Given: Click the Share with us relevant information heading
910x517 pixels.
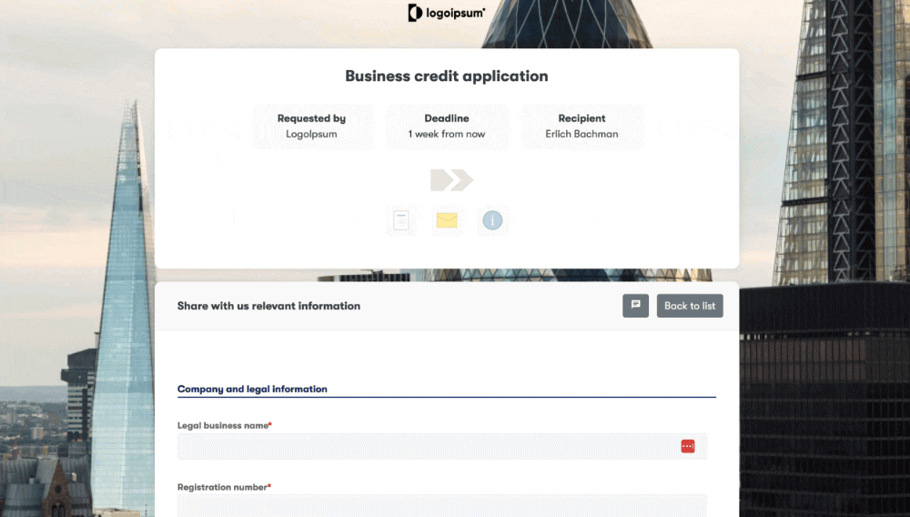Looking at the screenshot, I should (268, 306).
